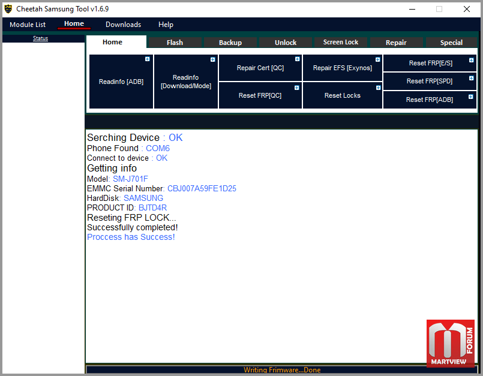Click the 'Connect to device : OK' line

127,158
